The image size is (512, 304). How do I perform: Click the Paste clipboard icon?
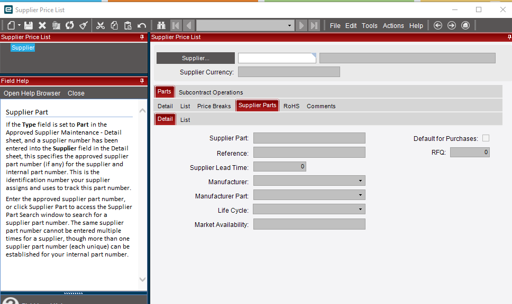click(127, 25)
